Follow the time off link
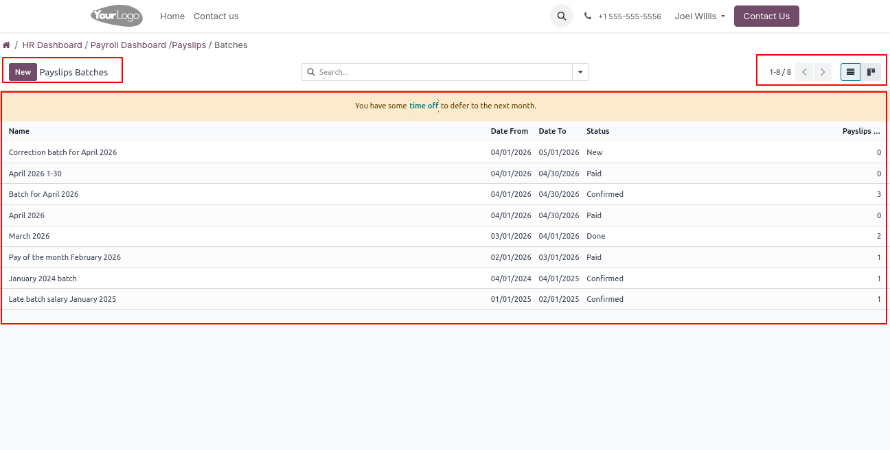890x450 pixels. pos(424,106)
